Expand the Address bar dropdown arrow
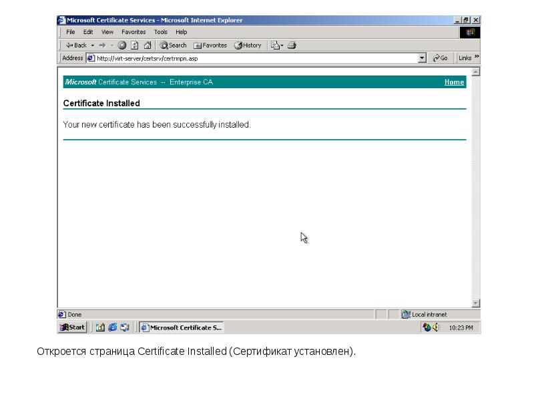Image resolution: width=534 pixels, height=401 pixels. [x=422, y=58]
